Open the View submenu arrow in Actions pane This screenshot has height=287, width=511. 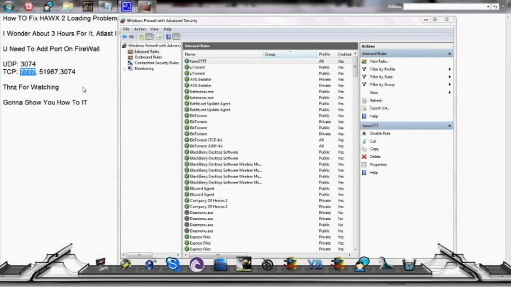click(450, 92)
